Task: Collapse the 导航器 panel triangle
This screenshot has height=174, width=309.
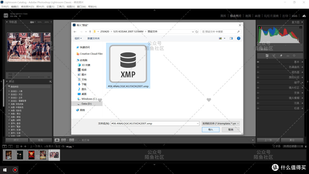Action: coord(7,22)
